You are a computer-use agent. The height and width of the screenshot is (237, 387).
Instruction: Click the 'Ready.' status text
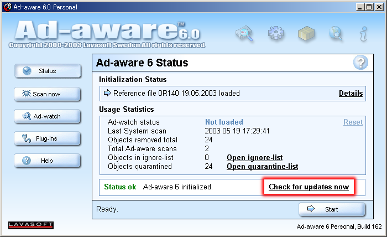pos(107,209)
